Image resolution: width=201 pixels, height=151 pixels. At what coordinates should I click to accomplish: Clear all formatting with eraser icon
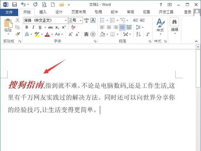coord(73,27)
